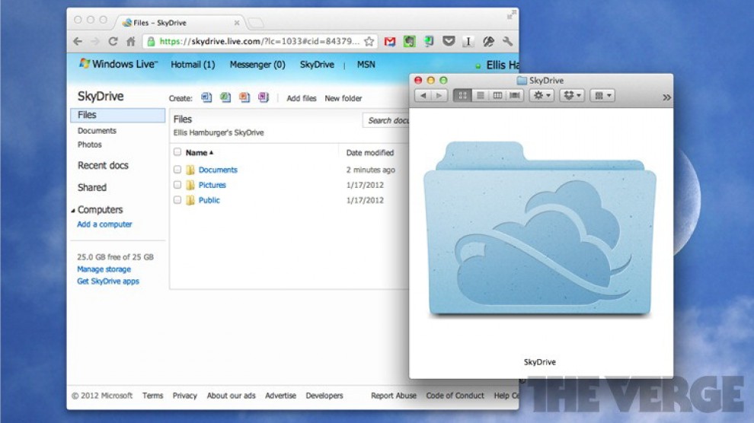Select Files in the SkyDrive sidebar
Viewport: 754px width, 423px height.
(118, 115)
